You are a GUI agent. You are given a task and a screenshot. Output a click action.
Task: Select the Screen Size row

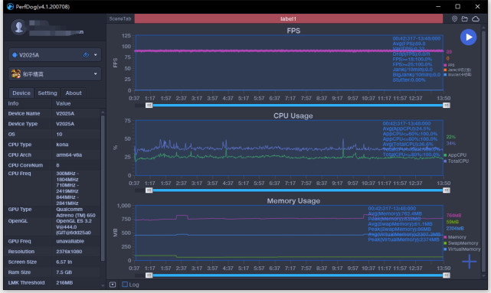pos(53,262)
